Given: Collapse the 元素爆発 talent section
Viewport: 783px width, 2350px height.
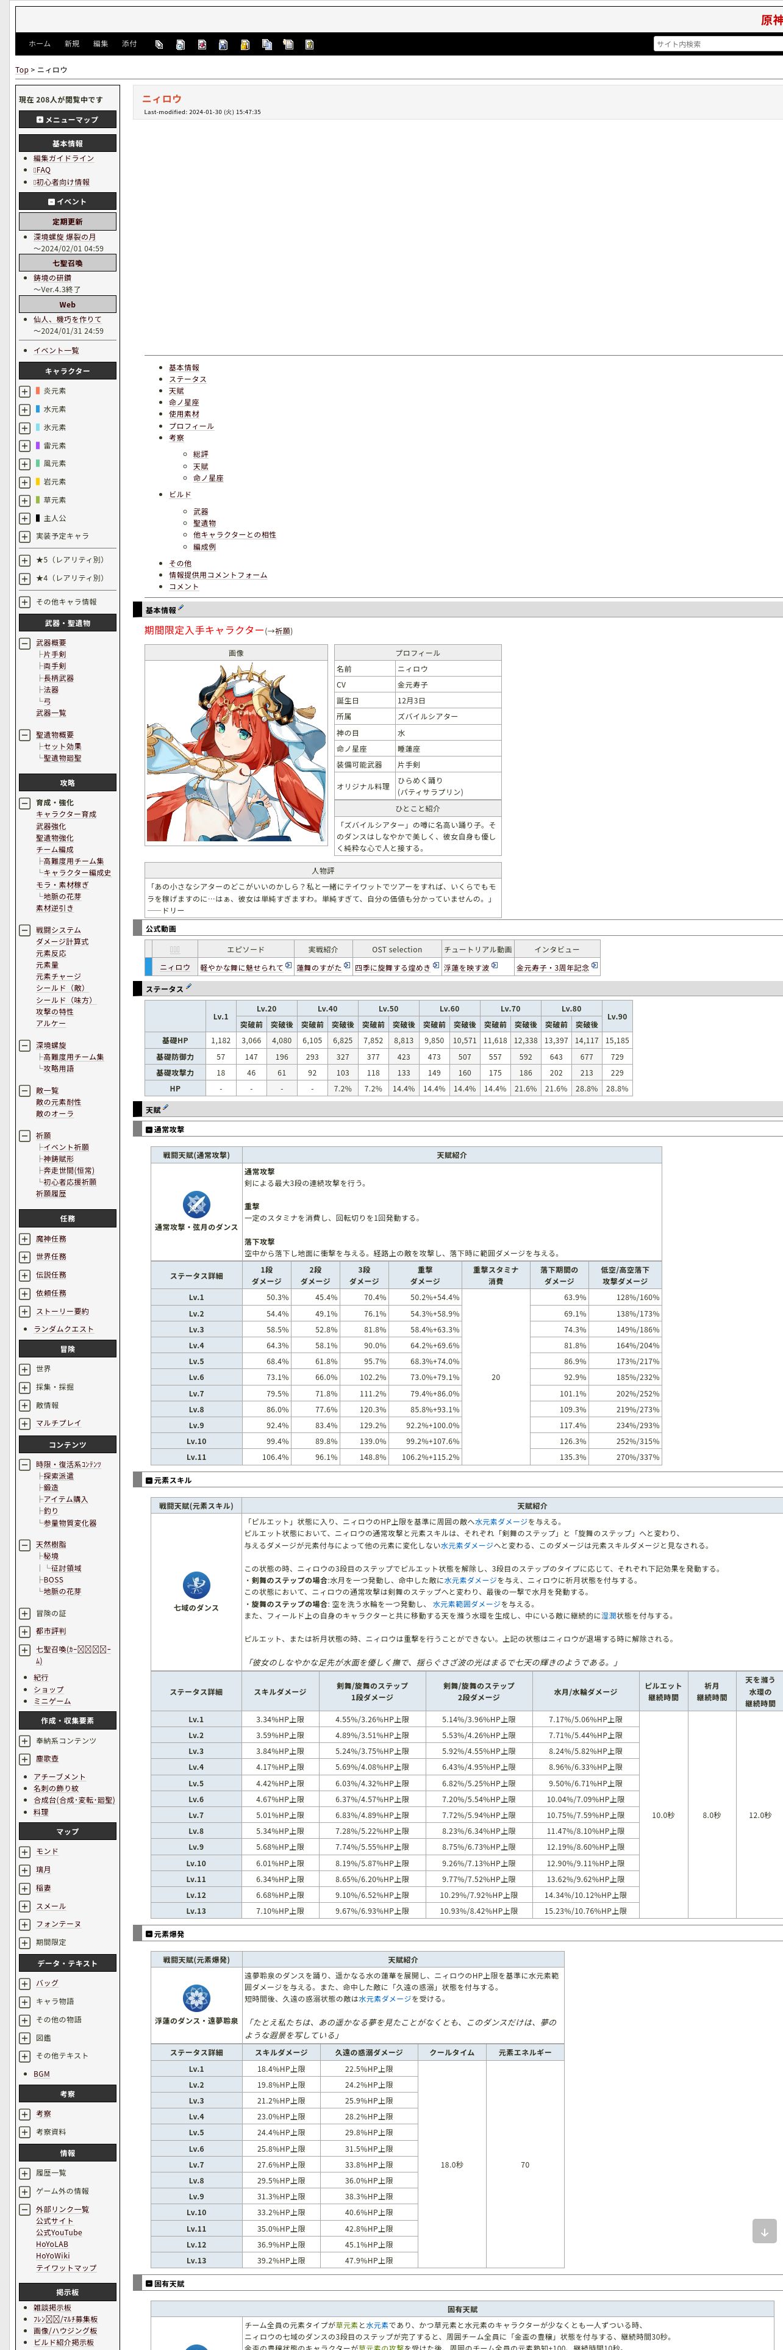Looking at the screenshot, I should pyautogui.click(x=149, y=1934).
